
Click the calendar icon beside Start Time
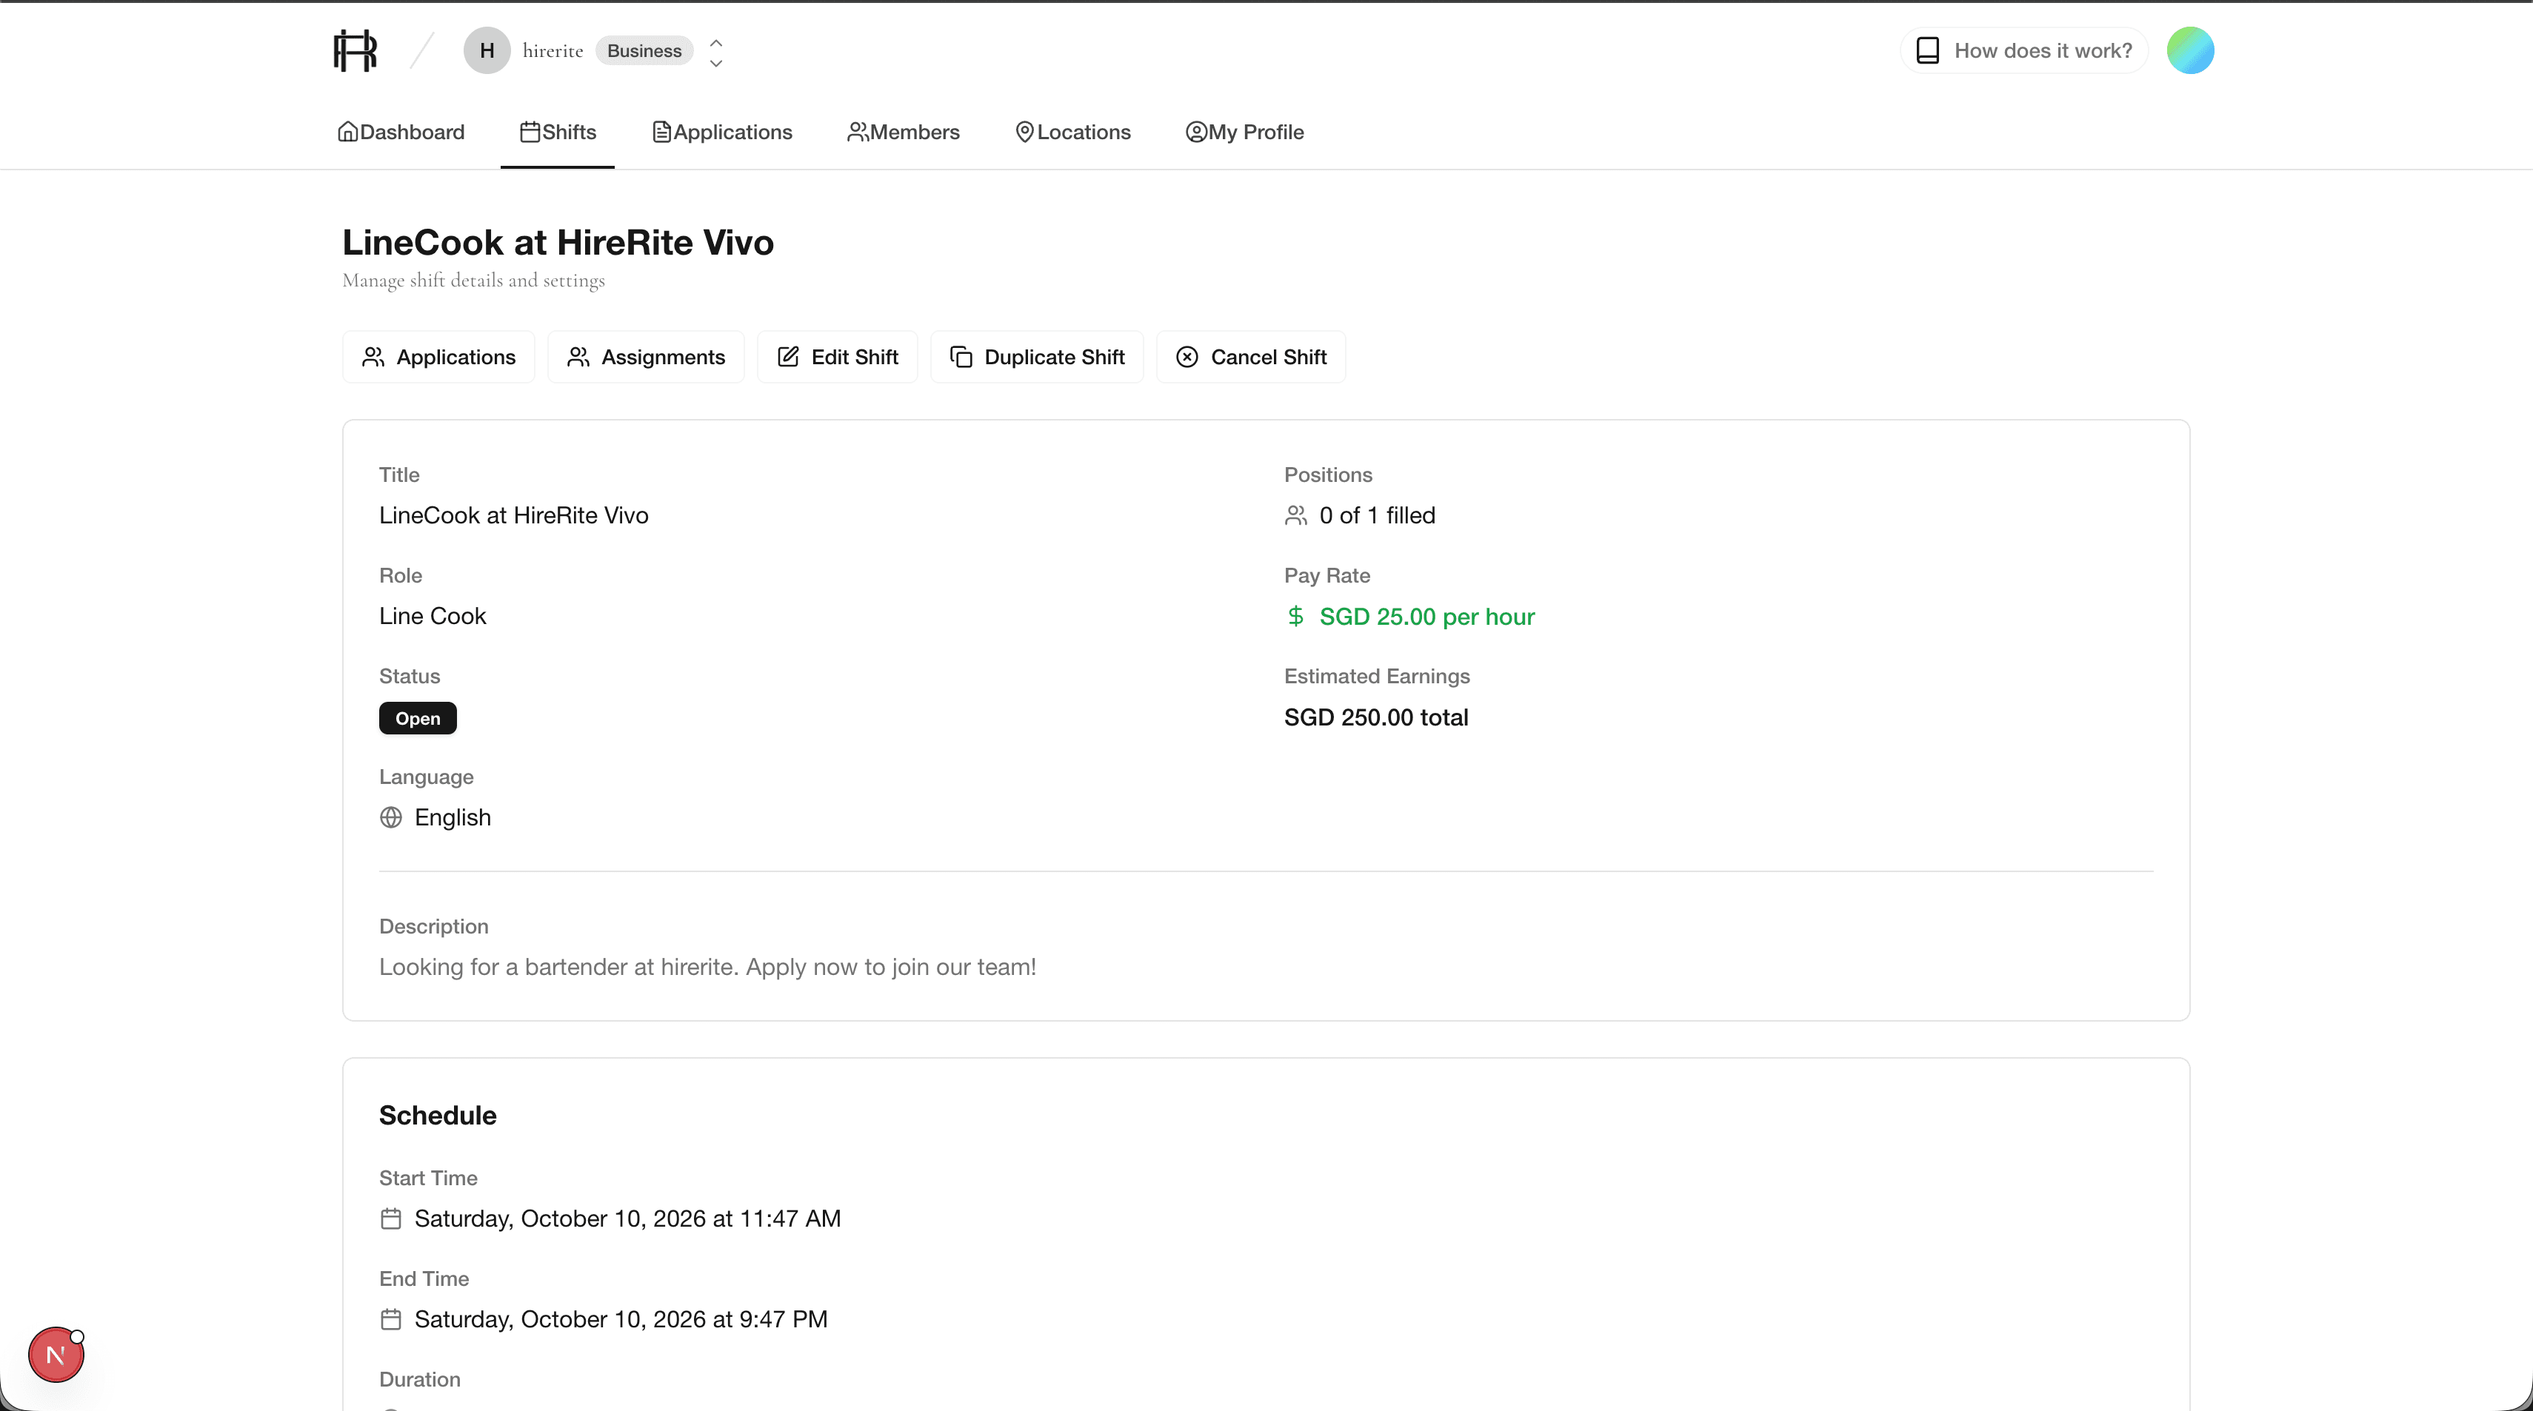391,1219
